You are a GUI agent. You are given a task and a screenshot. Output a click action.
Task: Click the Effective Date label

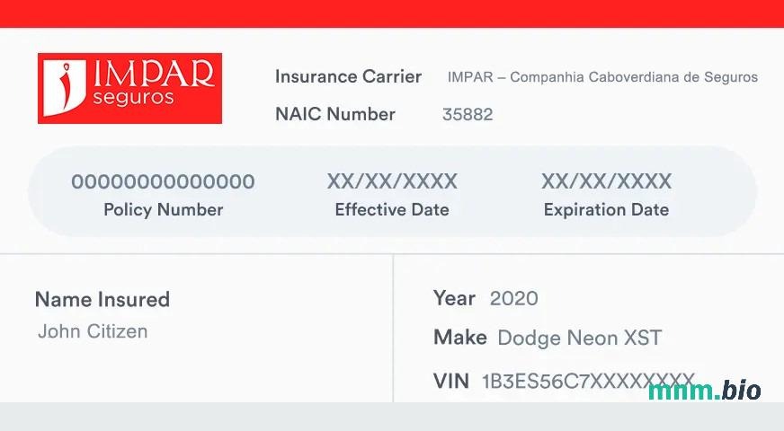pyautogui.click(x=392, y=210)
